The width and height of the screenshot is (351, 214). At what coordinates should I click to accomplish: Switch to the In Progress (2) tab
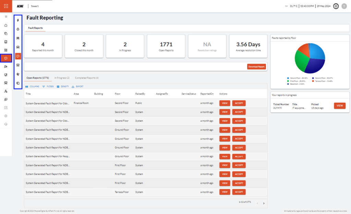tap(62, 78)
